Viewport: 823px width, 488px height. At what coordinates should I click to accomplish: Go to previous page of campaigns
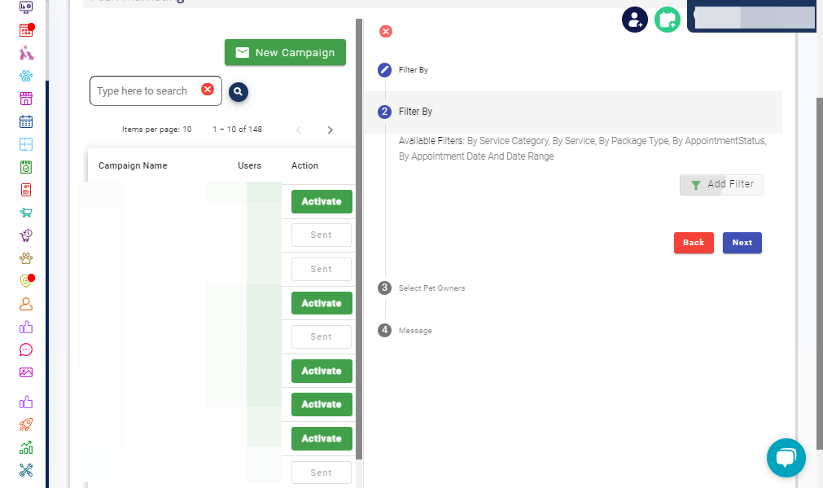[x=299, y=130]
